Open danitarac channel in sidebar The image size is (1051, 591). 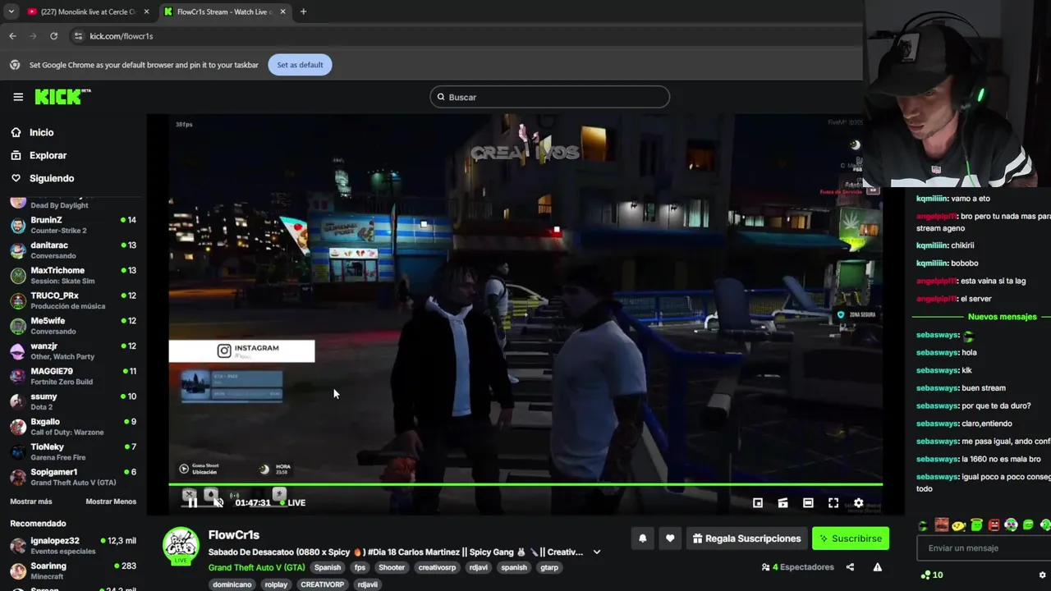click(x=72, y=250)
